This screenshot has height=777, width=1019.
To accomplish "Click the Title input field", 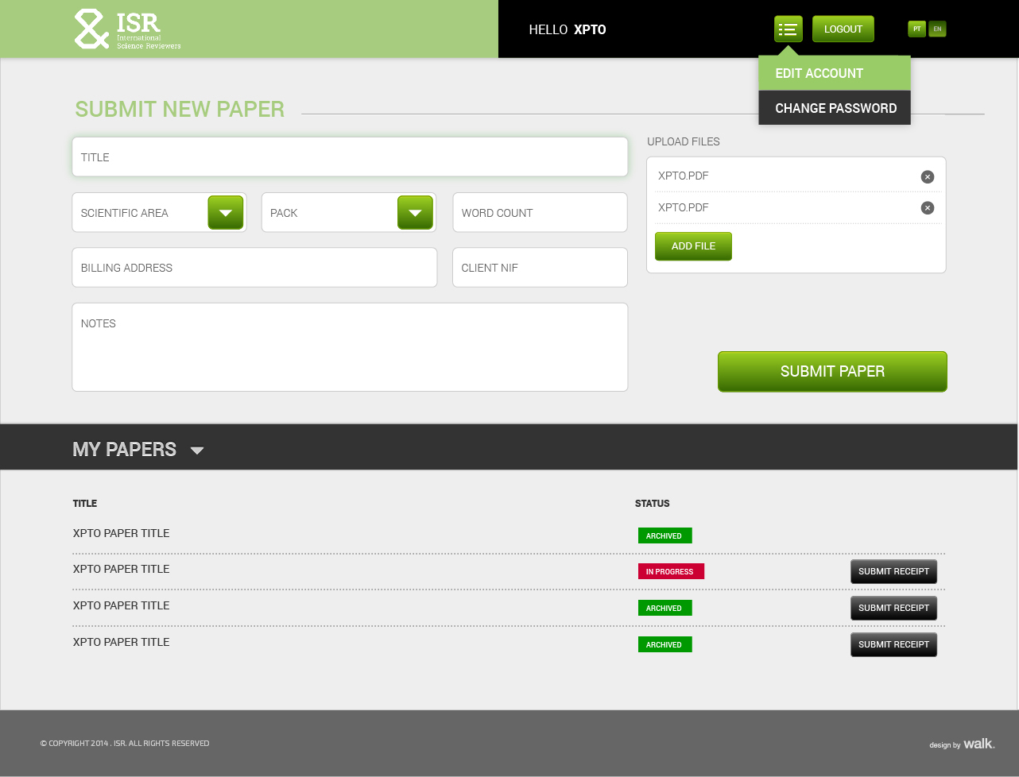I will (x=350, y=157).
